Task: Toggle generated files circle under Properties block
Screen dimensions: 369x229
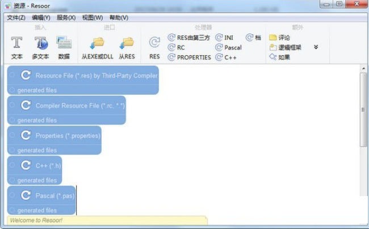Action: 12,150
